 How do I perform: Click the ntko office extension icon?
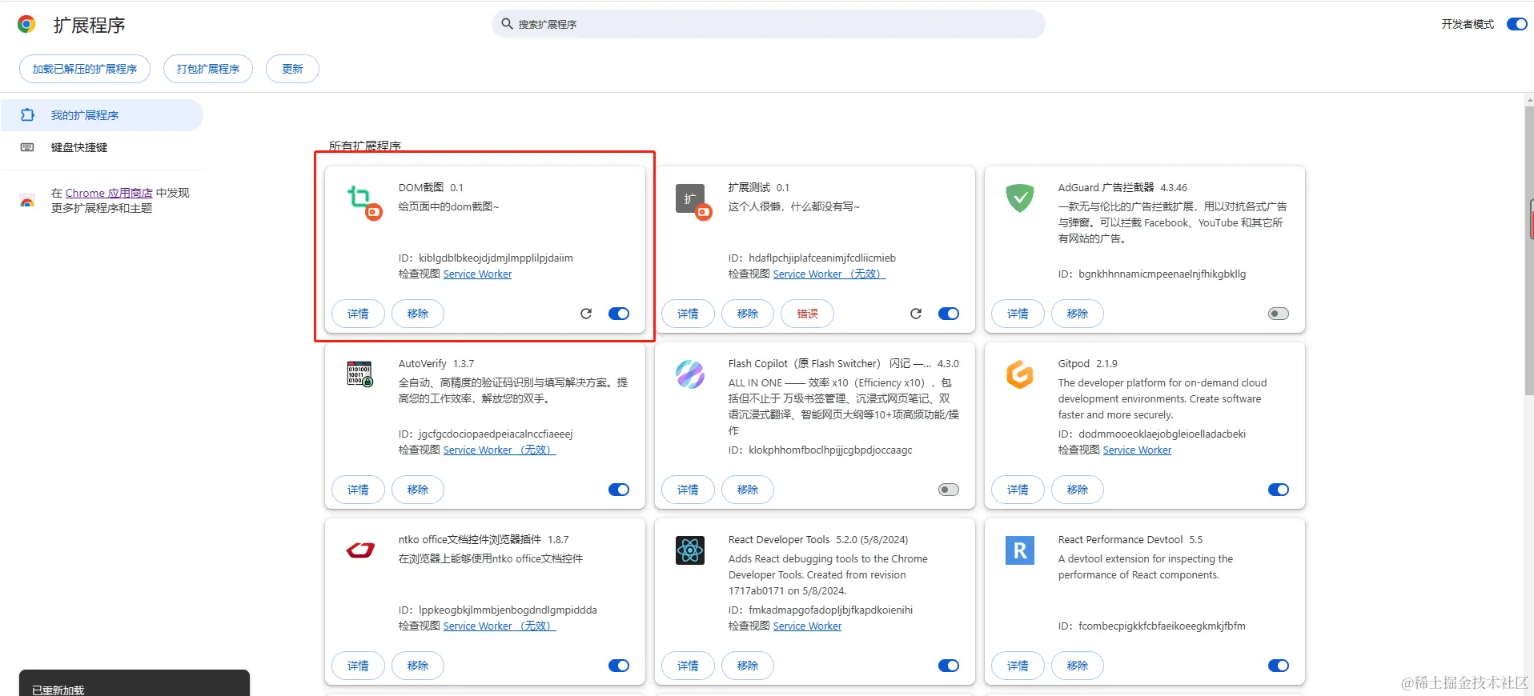tap(360, 550)
